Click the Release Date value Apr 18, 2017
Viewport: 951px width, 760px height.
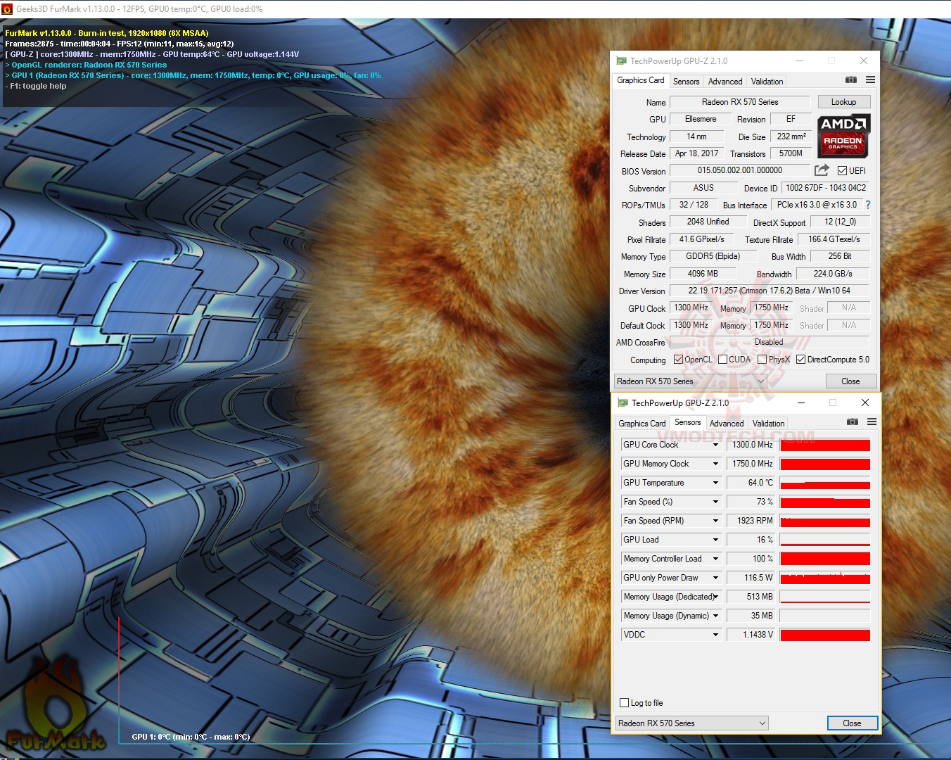(x=696, y=153)
